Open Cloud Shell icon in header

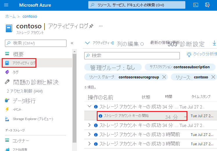tap(196, 5)
